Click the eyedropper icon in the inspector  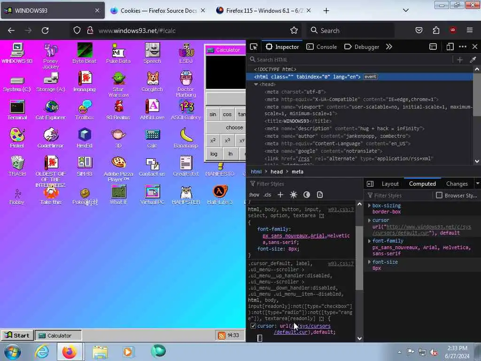click(x=473, y=60)
